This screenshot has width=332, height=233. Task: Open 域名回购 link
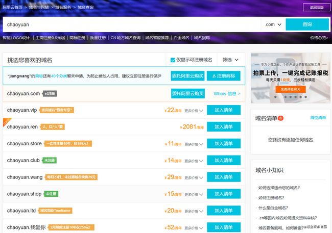(x=202, y=38)
